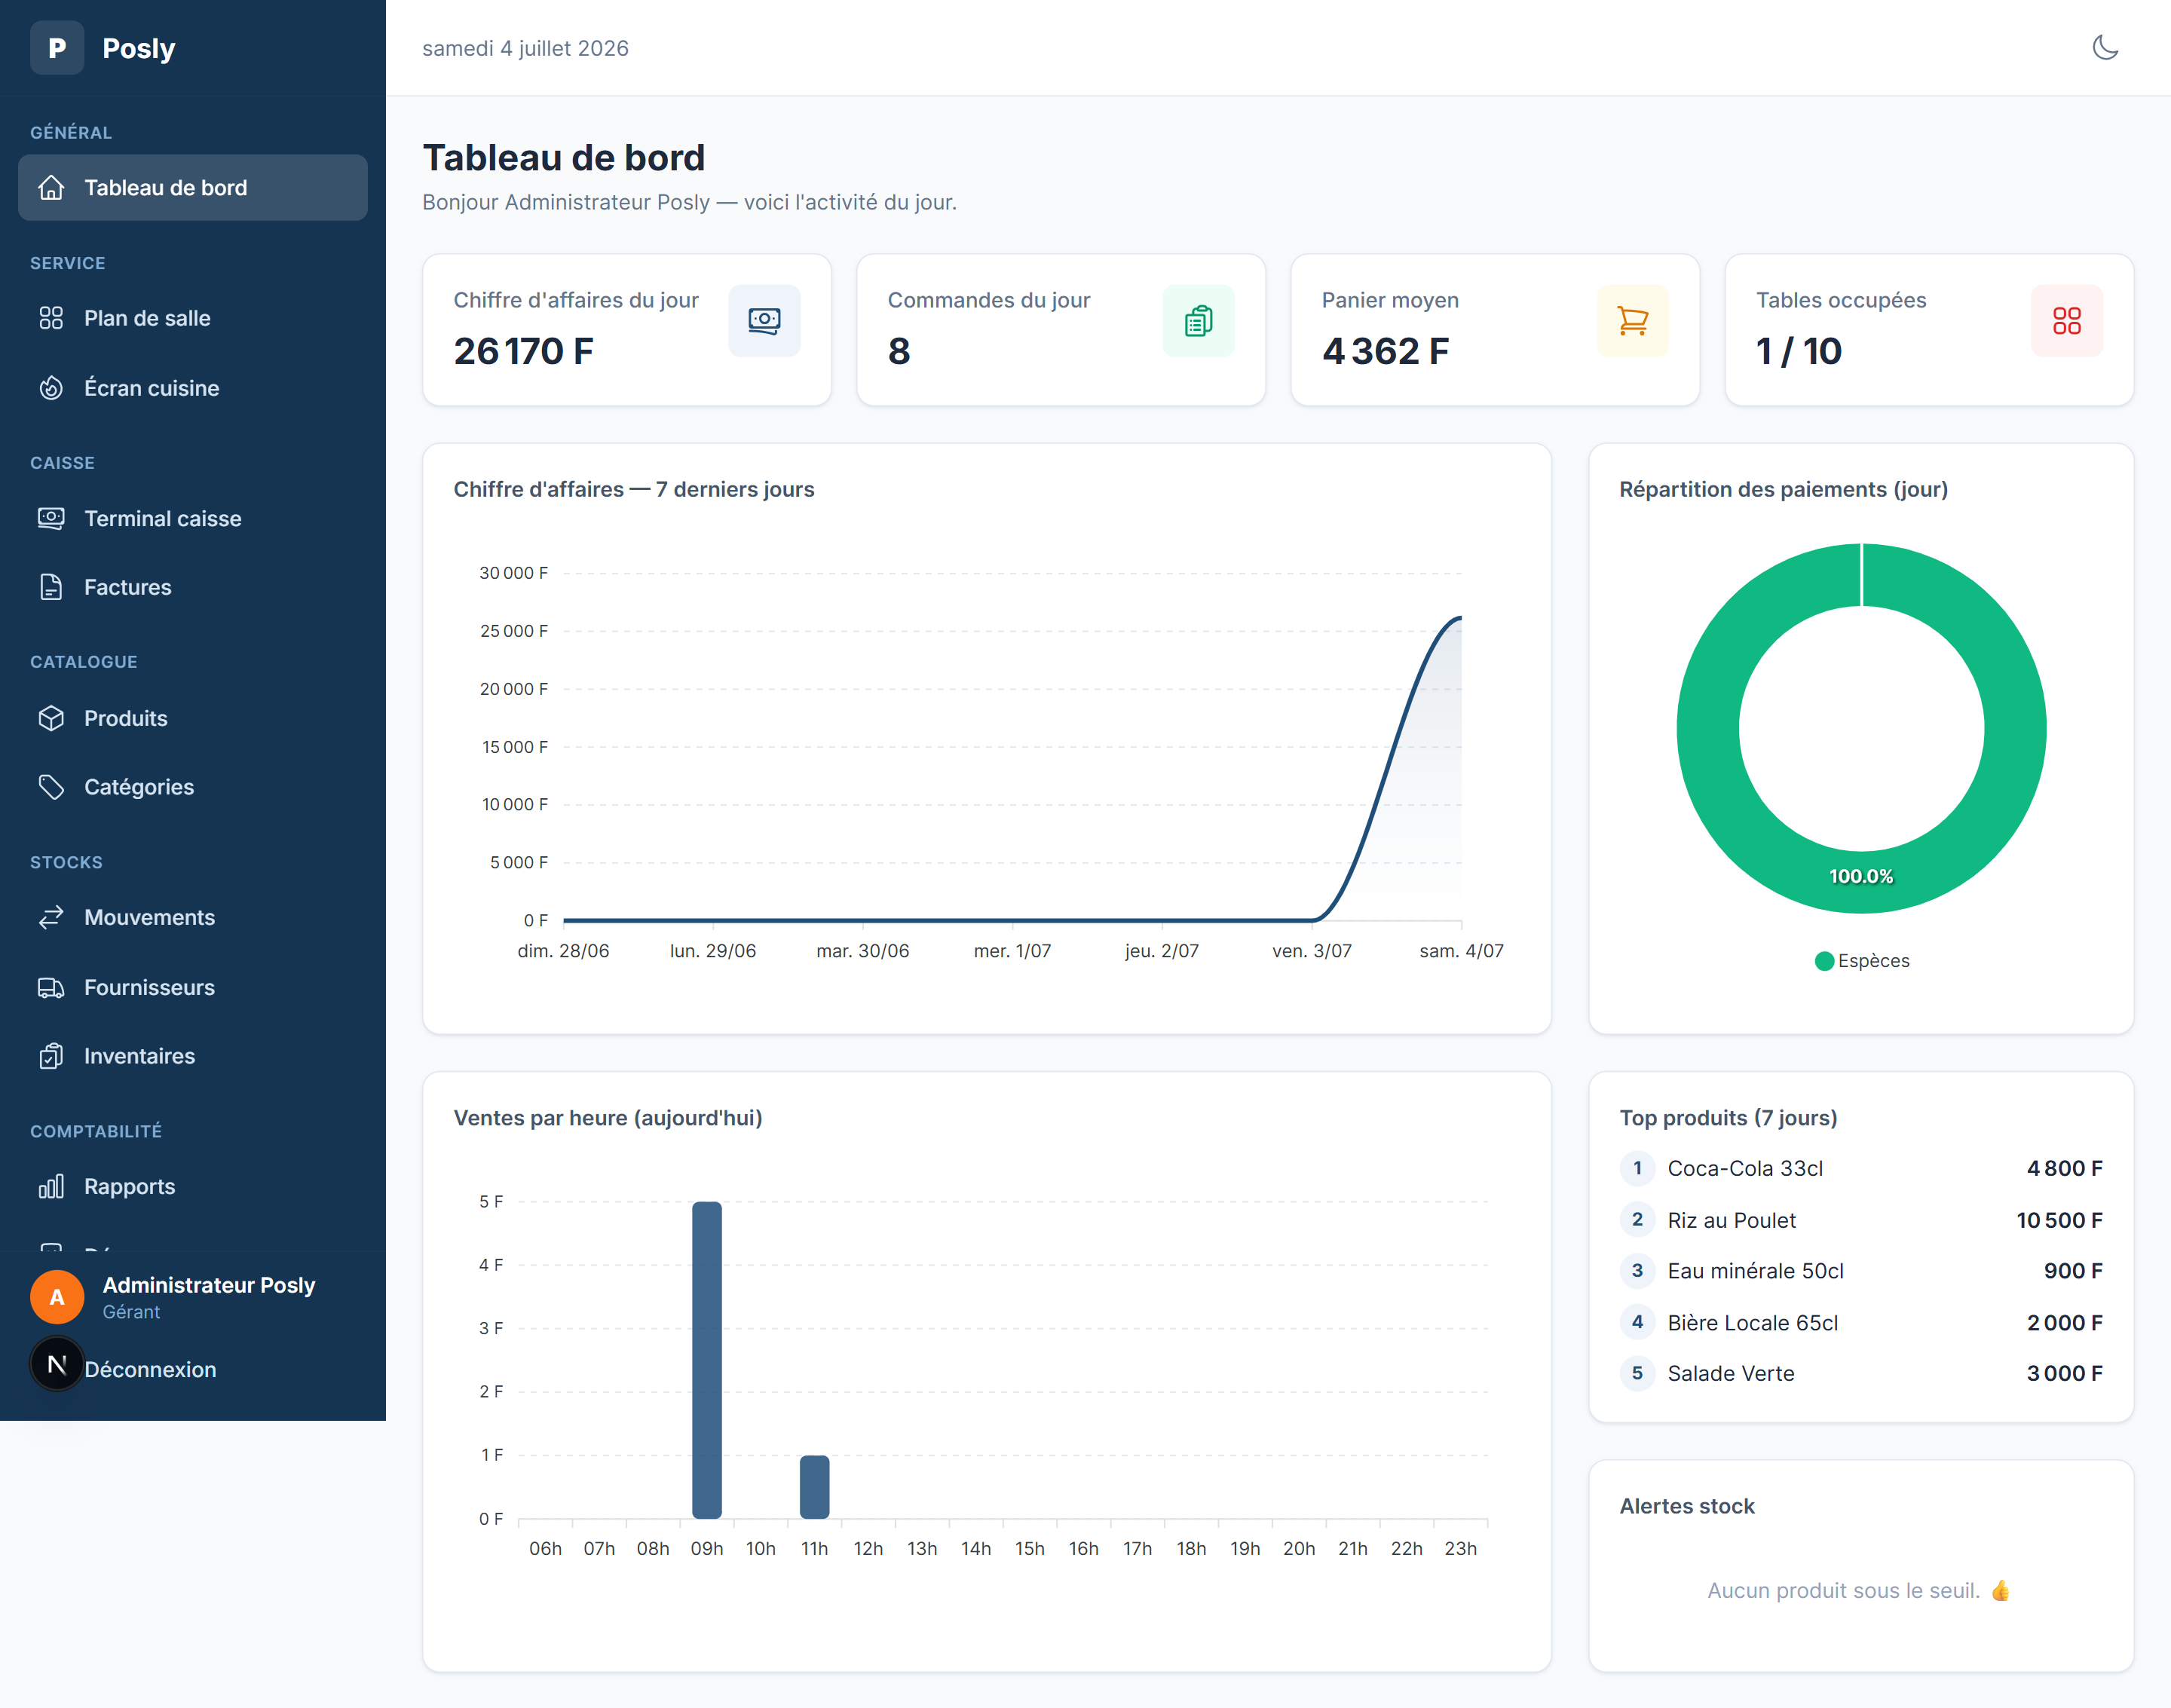The image size is (2171, 1708).
Task: Open Tableau de bord in sidebar
Action: pyautogui.click(x=192, y=187)
